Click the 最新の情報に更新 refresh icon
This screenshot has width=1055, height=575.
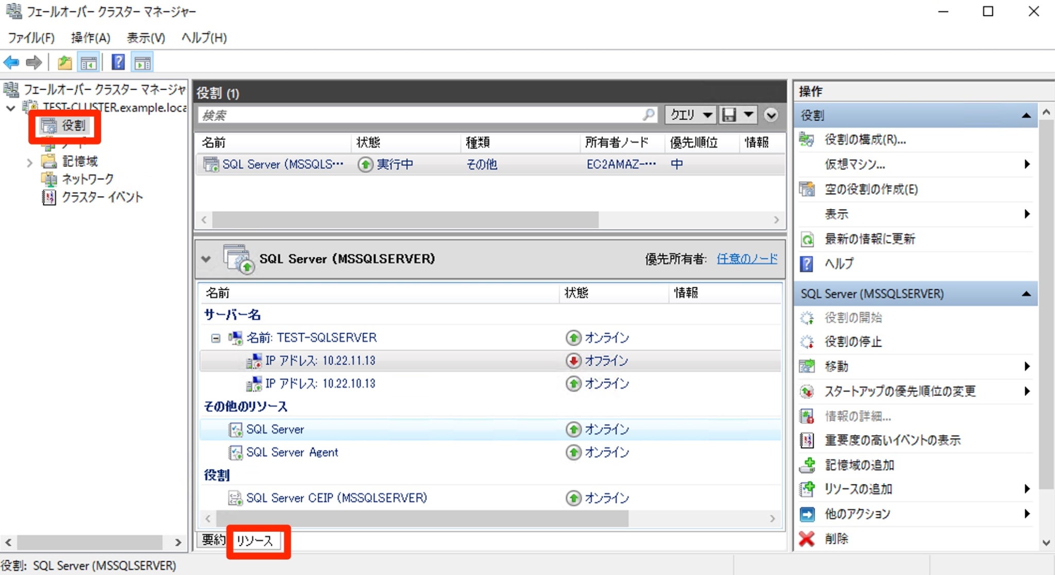(x=806, y=239)
